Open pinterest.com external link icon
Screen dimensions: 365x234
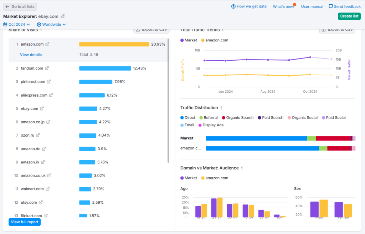point(48,82)
